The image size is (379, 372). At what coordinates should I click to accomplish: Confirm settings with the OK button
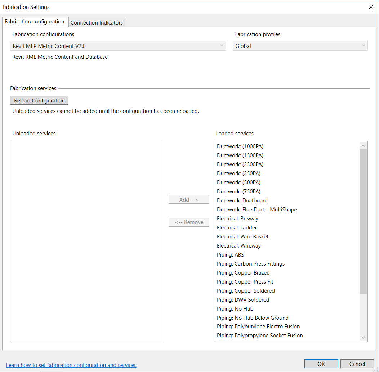pyautogui.click(x=321, y=364)
